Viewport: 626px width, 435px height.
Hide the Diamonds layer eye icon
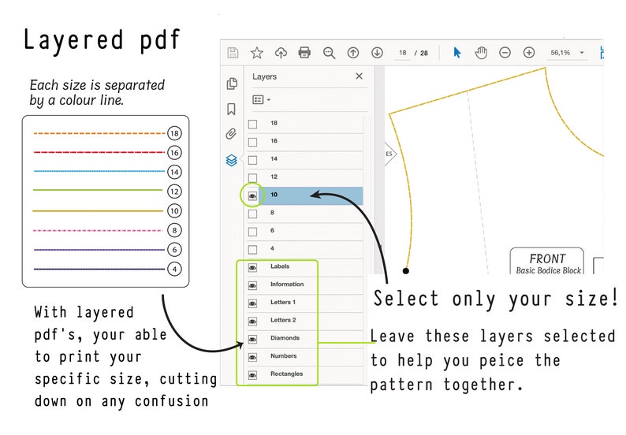click(252, 339)
